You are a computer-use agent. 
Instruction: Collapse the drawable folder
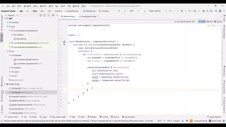tap(10, 55)
